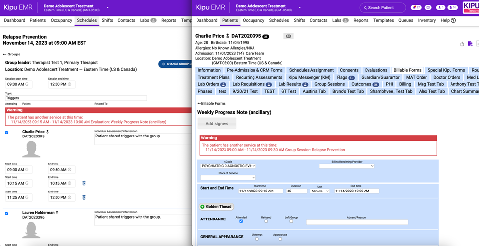479x246 pixels.
Task: Expand the Billing Rendering Provider dropdown
Action: tap(346, 166)
